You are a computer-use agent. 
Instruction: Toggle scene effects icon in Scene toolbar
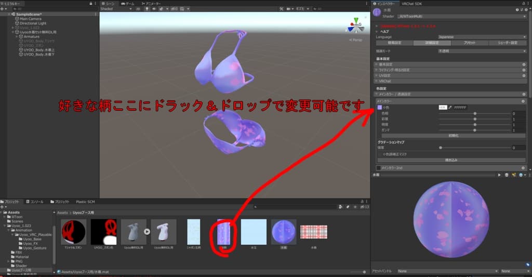pos(162,9)
